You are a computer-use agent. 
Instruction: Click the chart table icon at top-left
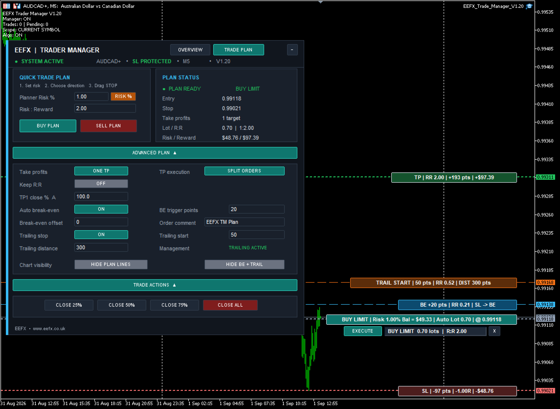click(6, 6)
